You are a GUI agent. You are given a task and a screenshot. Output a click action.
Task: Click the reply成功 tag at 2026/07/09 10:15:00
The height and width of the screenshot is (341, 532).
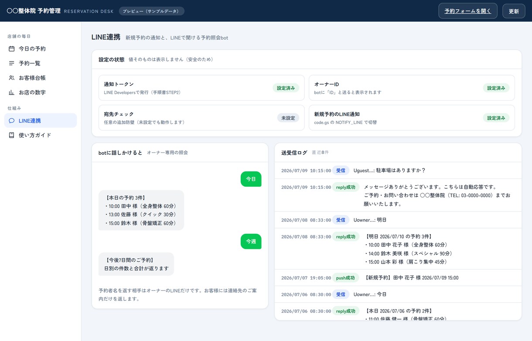pyautogui.click(x=345, y=187)
